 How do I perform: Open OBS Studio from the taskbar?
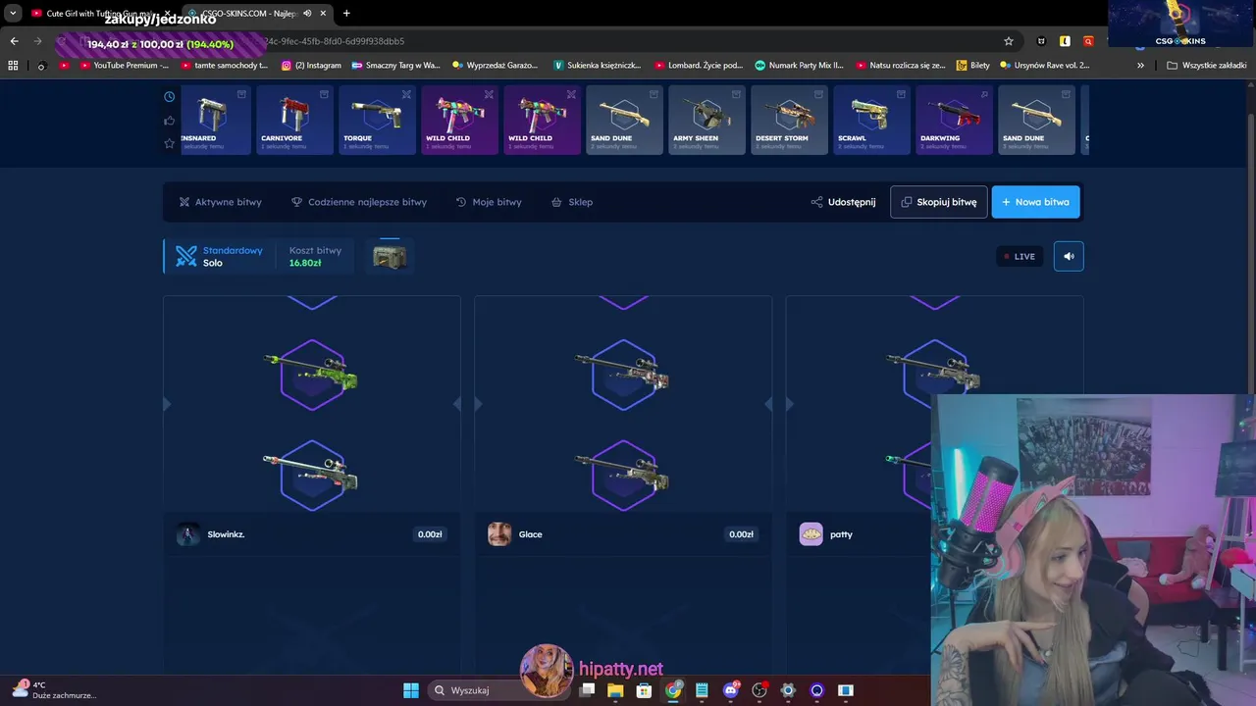pyautogui.click(x=759, y=690)
